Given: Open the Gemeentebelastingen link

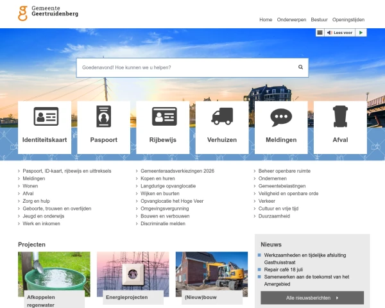Looking at the screenshot, I should click(x=282, y=186).
